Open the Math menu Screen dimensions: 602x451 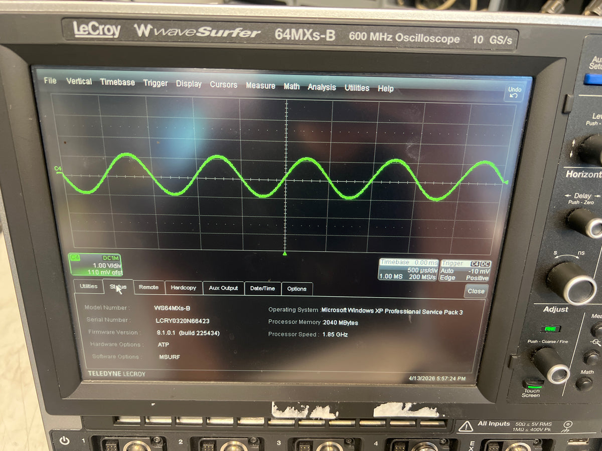291,86
